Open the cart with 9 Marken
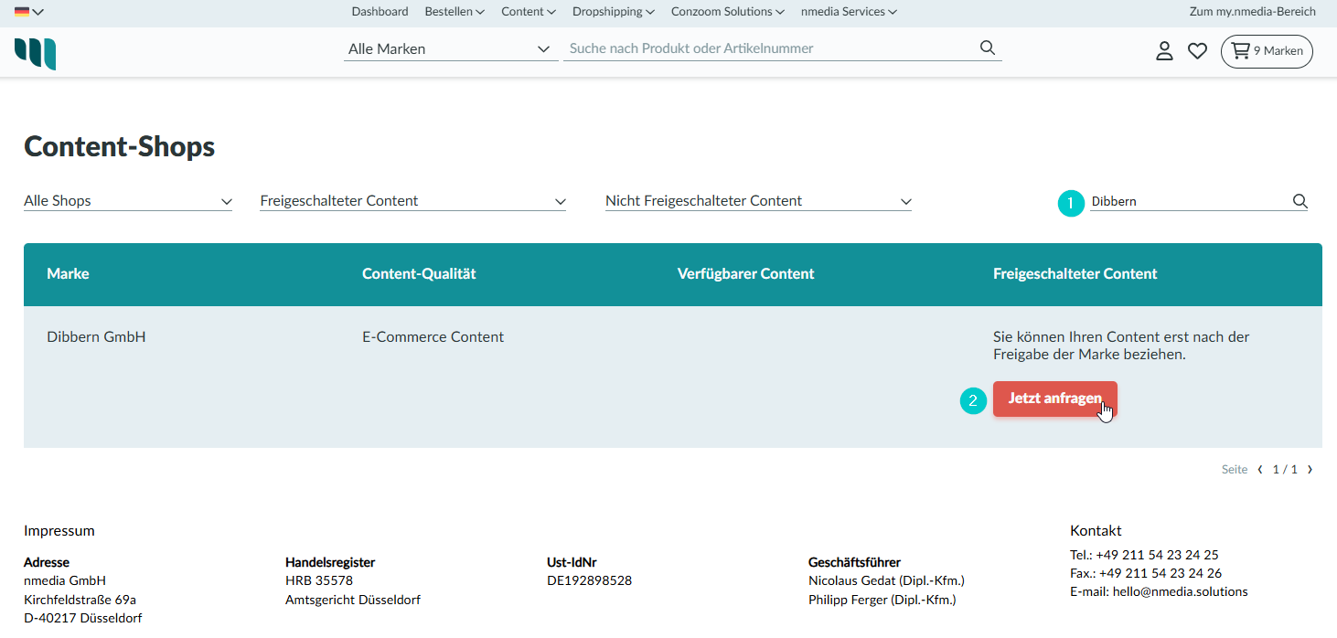Screen dimensions: 1337x638 tap(1267, 51)
